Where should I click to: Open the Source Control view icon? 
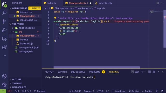coord(4,21)
